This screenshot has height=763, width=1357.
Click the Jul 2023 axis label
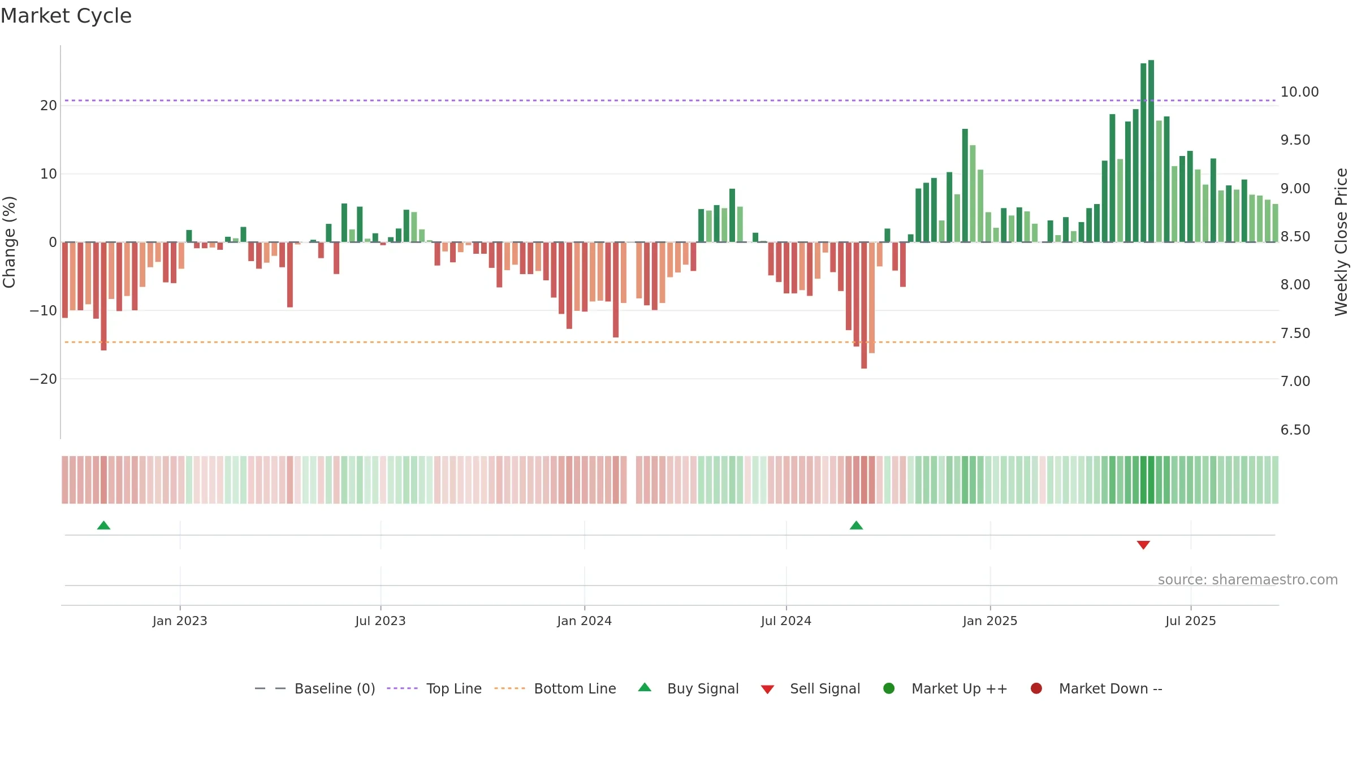(x=381, y=621)
